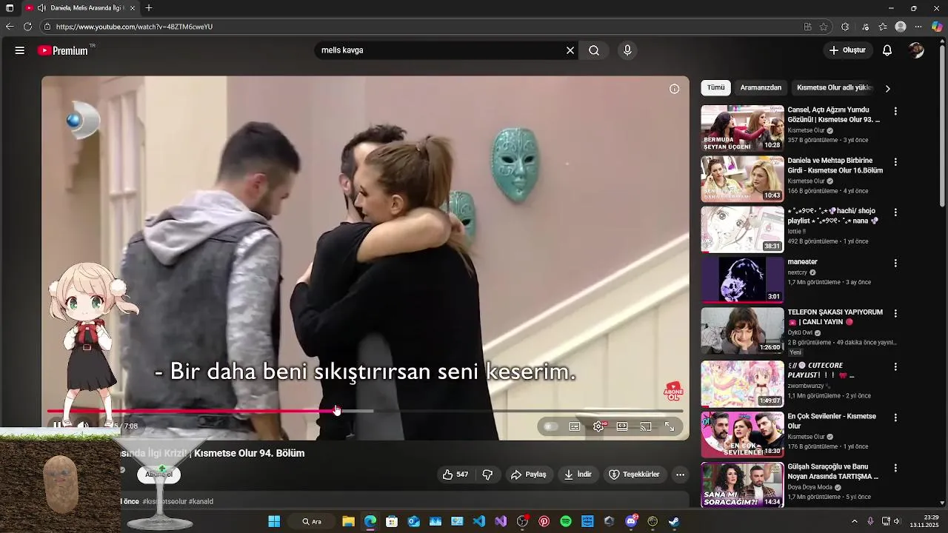Screen dimensions: 948x533
Task: Open Discord from the taskbar
Action: coord(631,521)
